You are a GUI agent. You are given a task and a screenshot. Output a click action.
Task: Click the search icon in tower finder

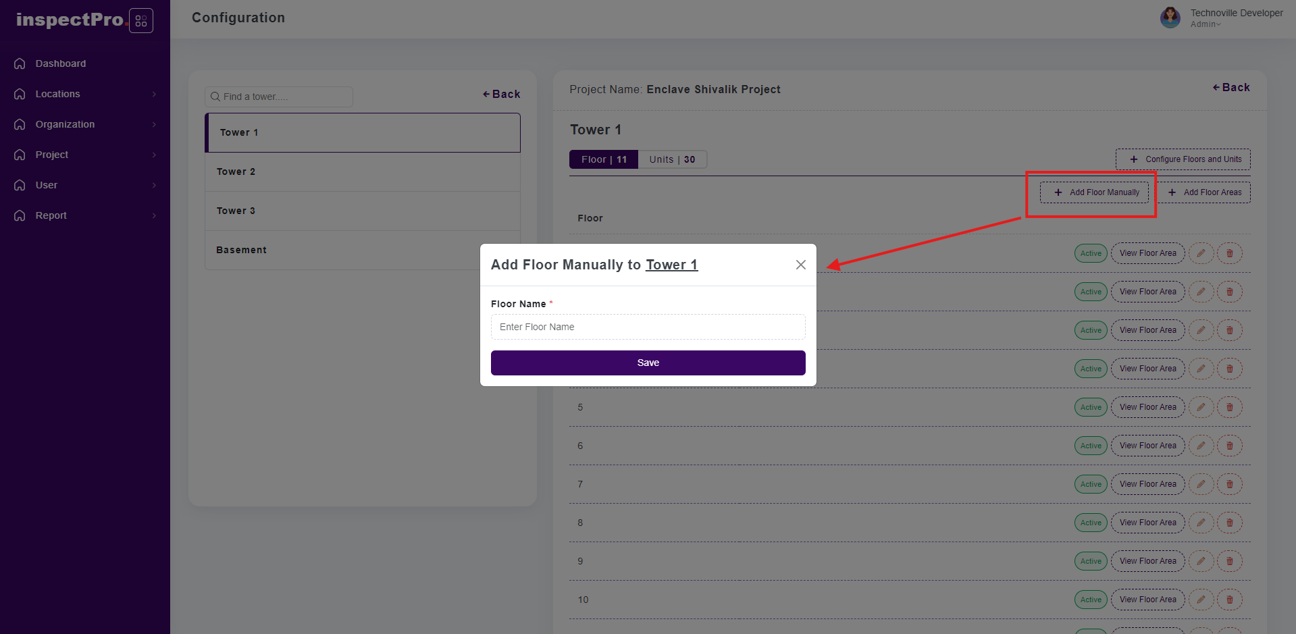(x=215, y=97)
